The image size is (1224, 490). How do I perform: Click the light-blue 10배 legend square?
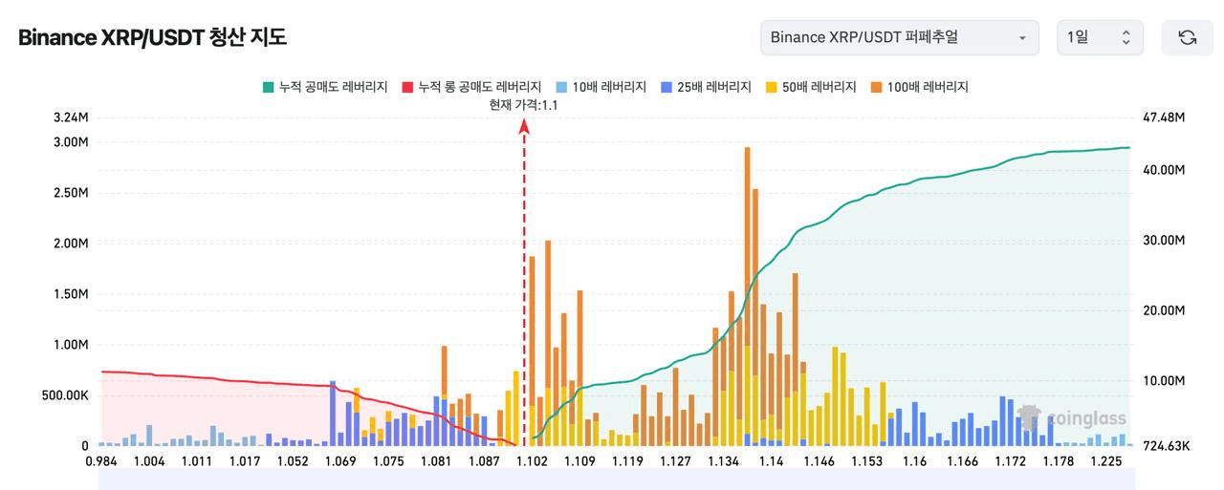561,87
